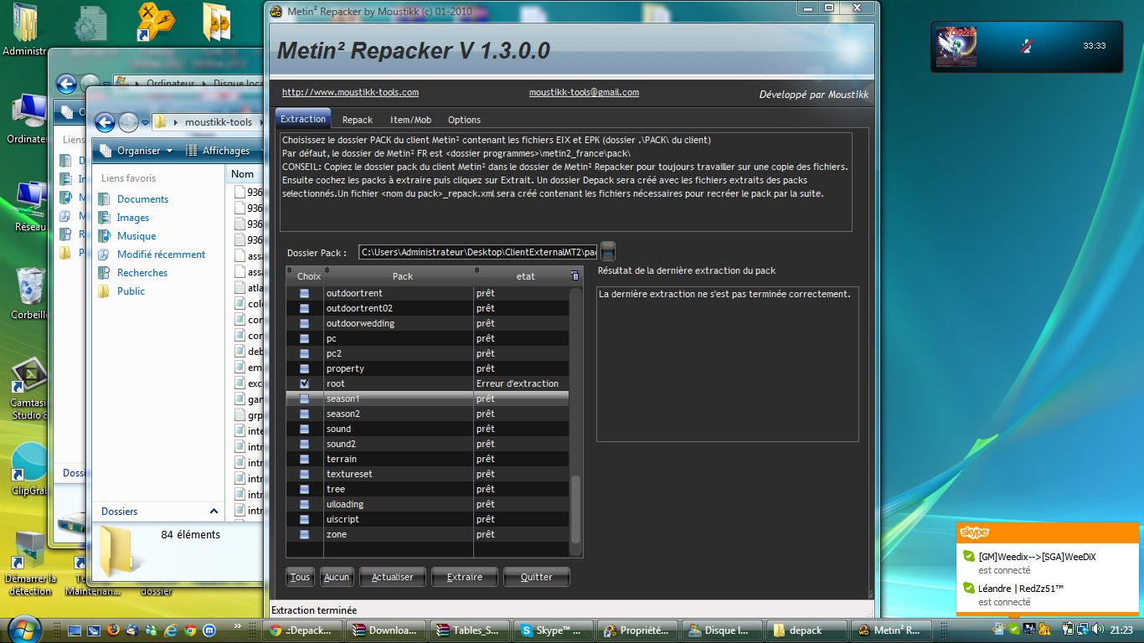The width and height of the screenshot is (1144, 643).
Task: Select the Administrateur folder desktop icon
Action: (x=27, y=29)
